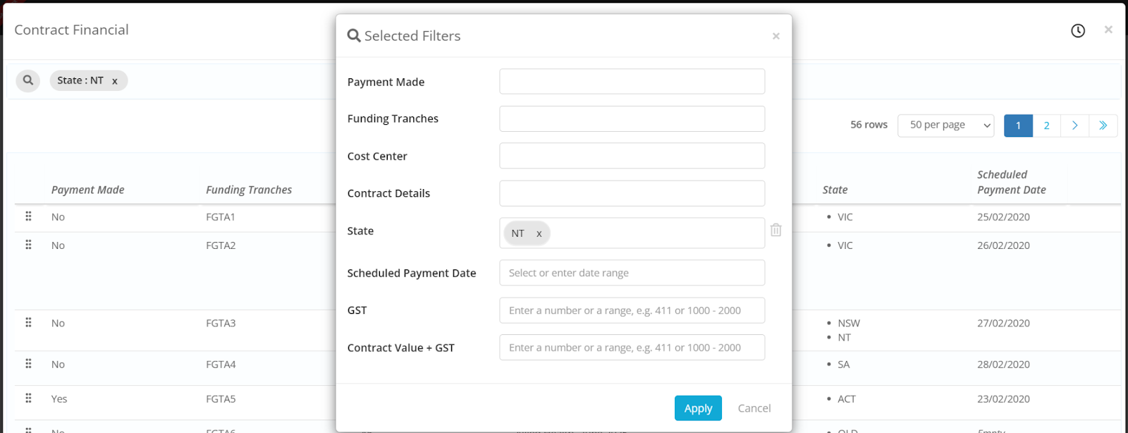Screen dimensions: 1128x433
Task: Click the Cancel link in the modal
Action: coord(753,408)
